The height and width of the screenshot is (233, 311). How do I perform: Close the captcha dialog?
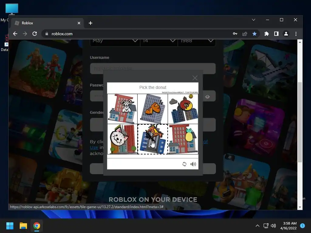[195, 78]
